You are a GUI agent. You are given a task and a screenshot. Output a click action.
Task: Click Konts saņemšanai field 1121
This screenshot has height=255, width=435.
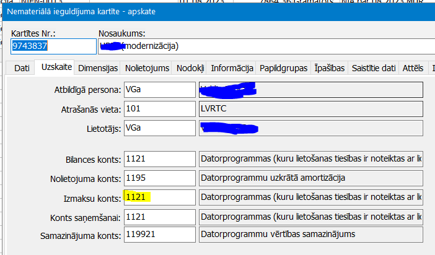(x=159, y=217)
